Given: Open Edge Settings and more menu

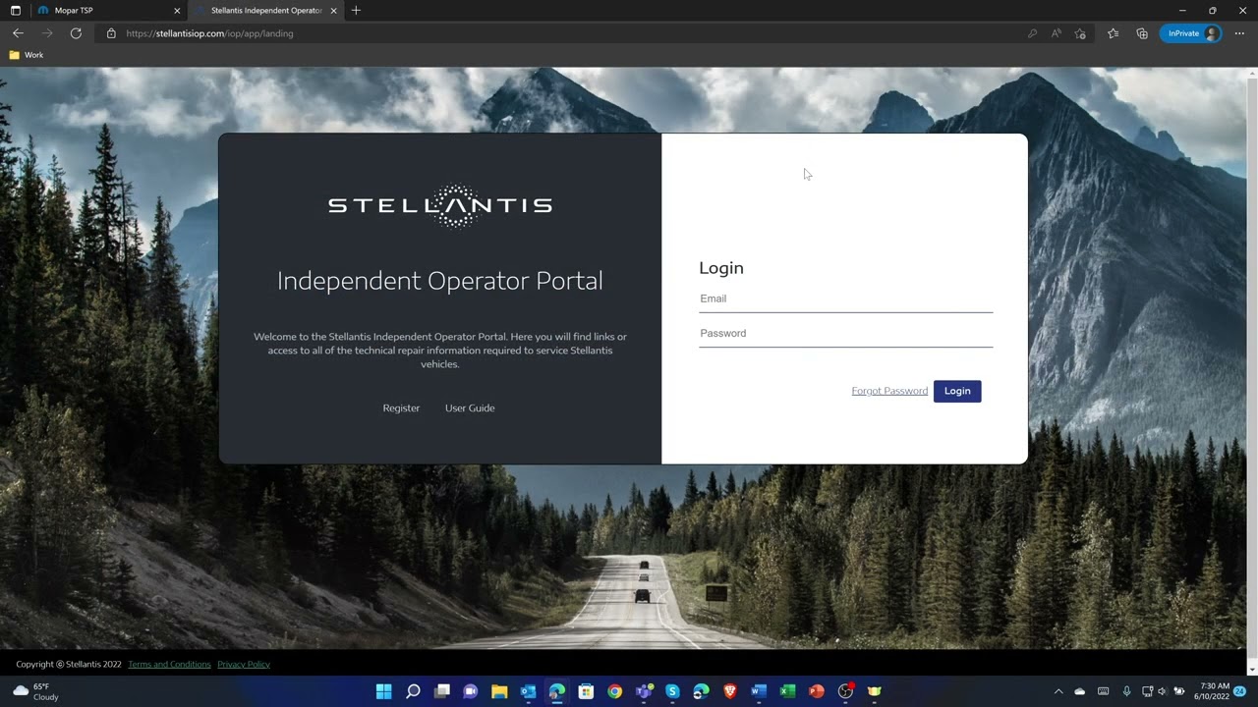Looking at the screenshot, I should pyautogui.click(x=1239, y=33).
